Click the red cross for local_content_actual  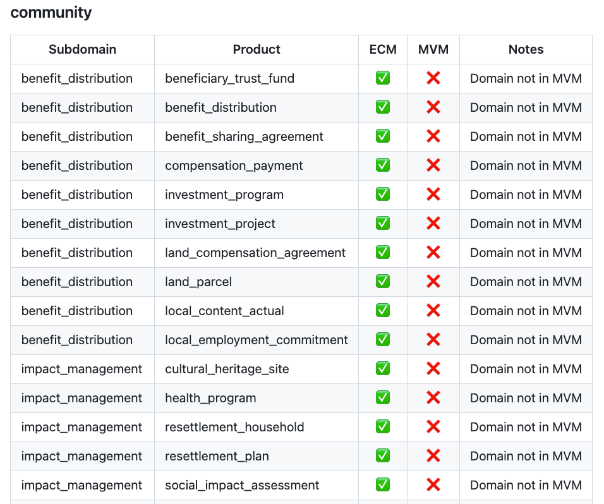[433, 310]
